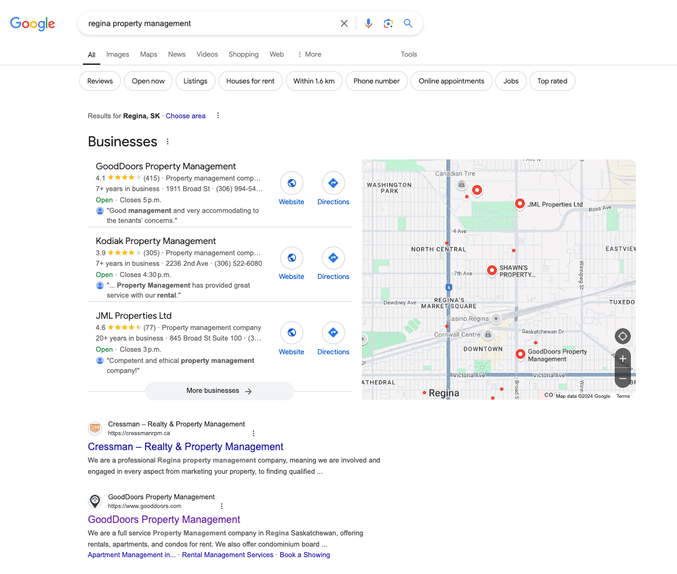The height and width of the screenshot is (574, 677).
Task: Zoom out on the map
Action: pyautogui.click(x=622, y=378)
